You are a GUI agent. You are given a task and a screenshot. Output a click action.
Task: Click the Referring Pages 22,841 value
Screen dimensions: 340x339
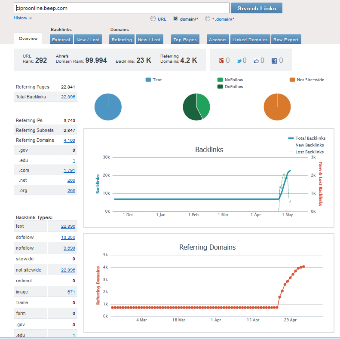68,87
